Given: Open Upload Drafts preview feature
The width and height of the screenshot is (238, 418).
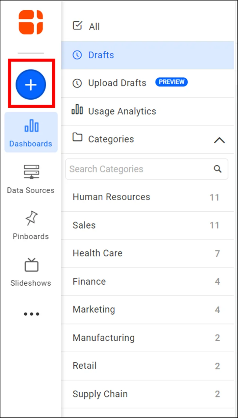Looking at the screenshot, I should click(x=116, y=83).
